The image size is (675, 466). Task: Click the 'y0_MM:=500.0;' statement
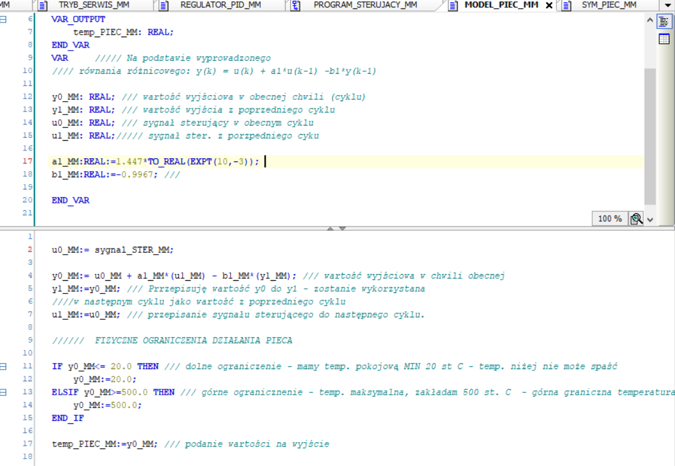click(x=107, y=405)
